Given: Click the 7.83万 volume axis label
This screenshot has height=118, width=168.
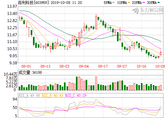Looking at the screenshot, I should (12, 78).
